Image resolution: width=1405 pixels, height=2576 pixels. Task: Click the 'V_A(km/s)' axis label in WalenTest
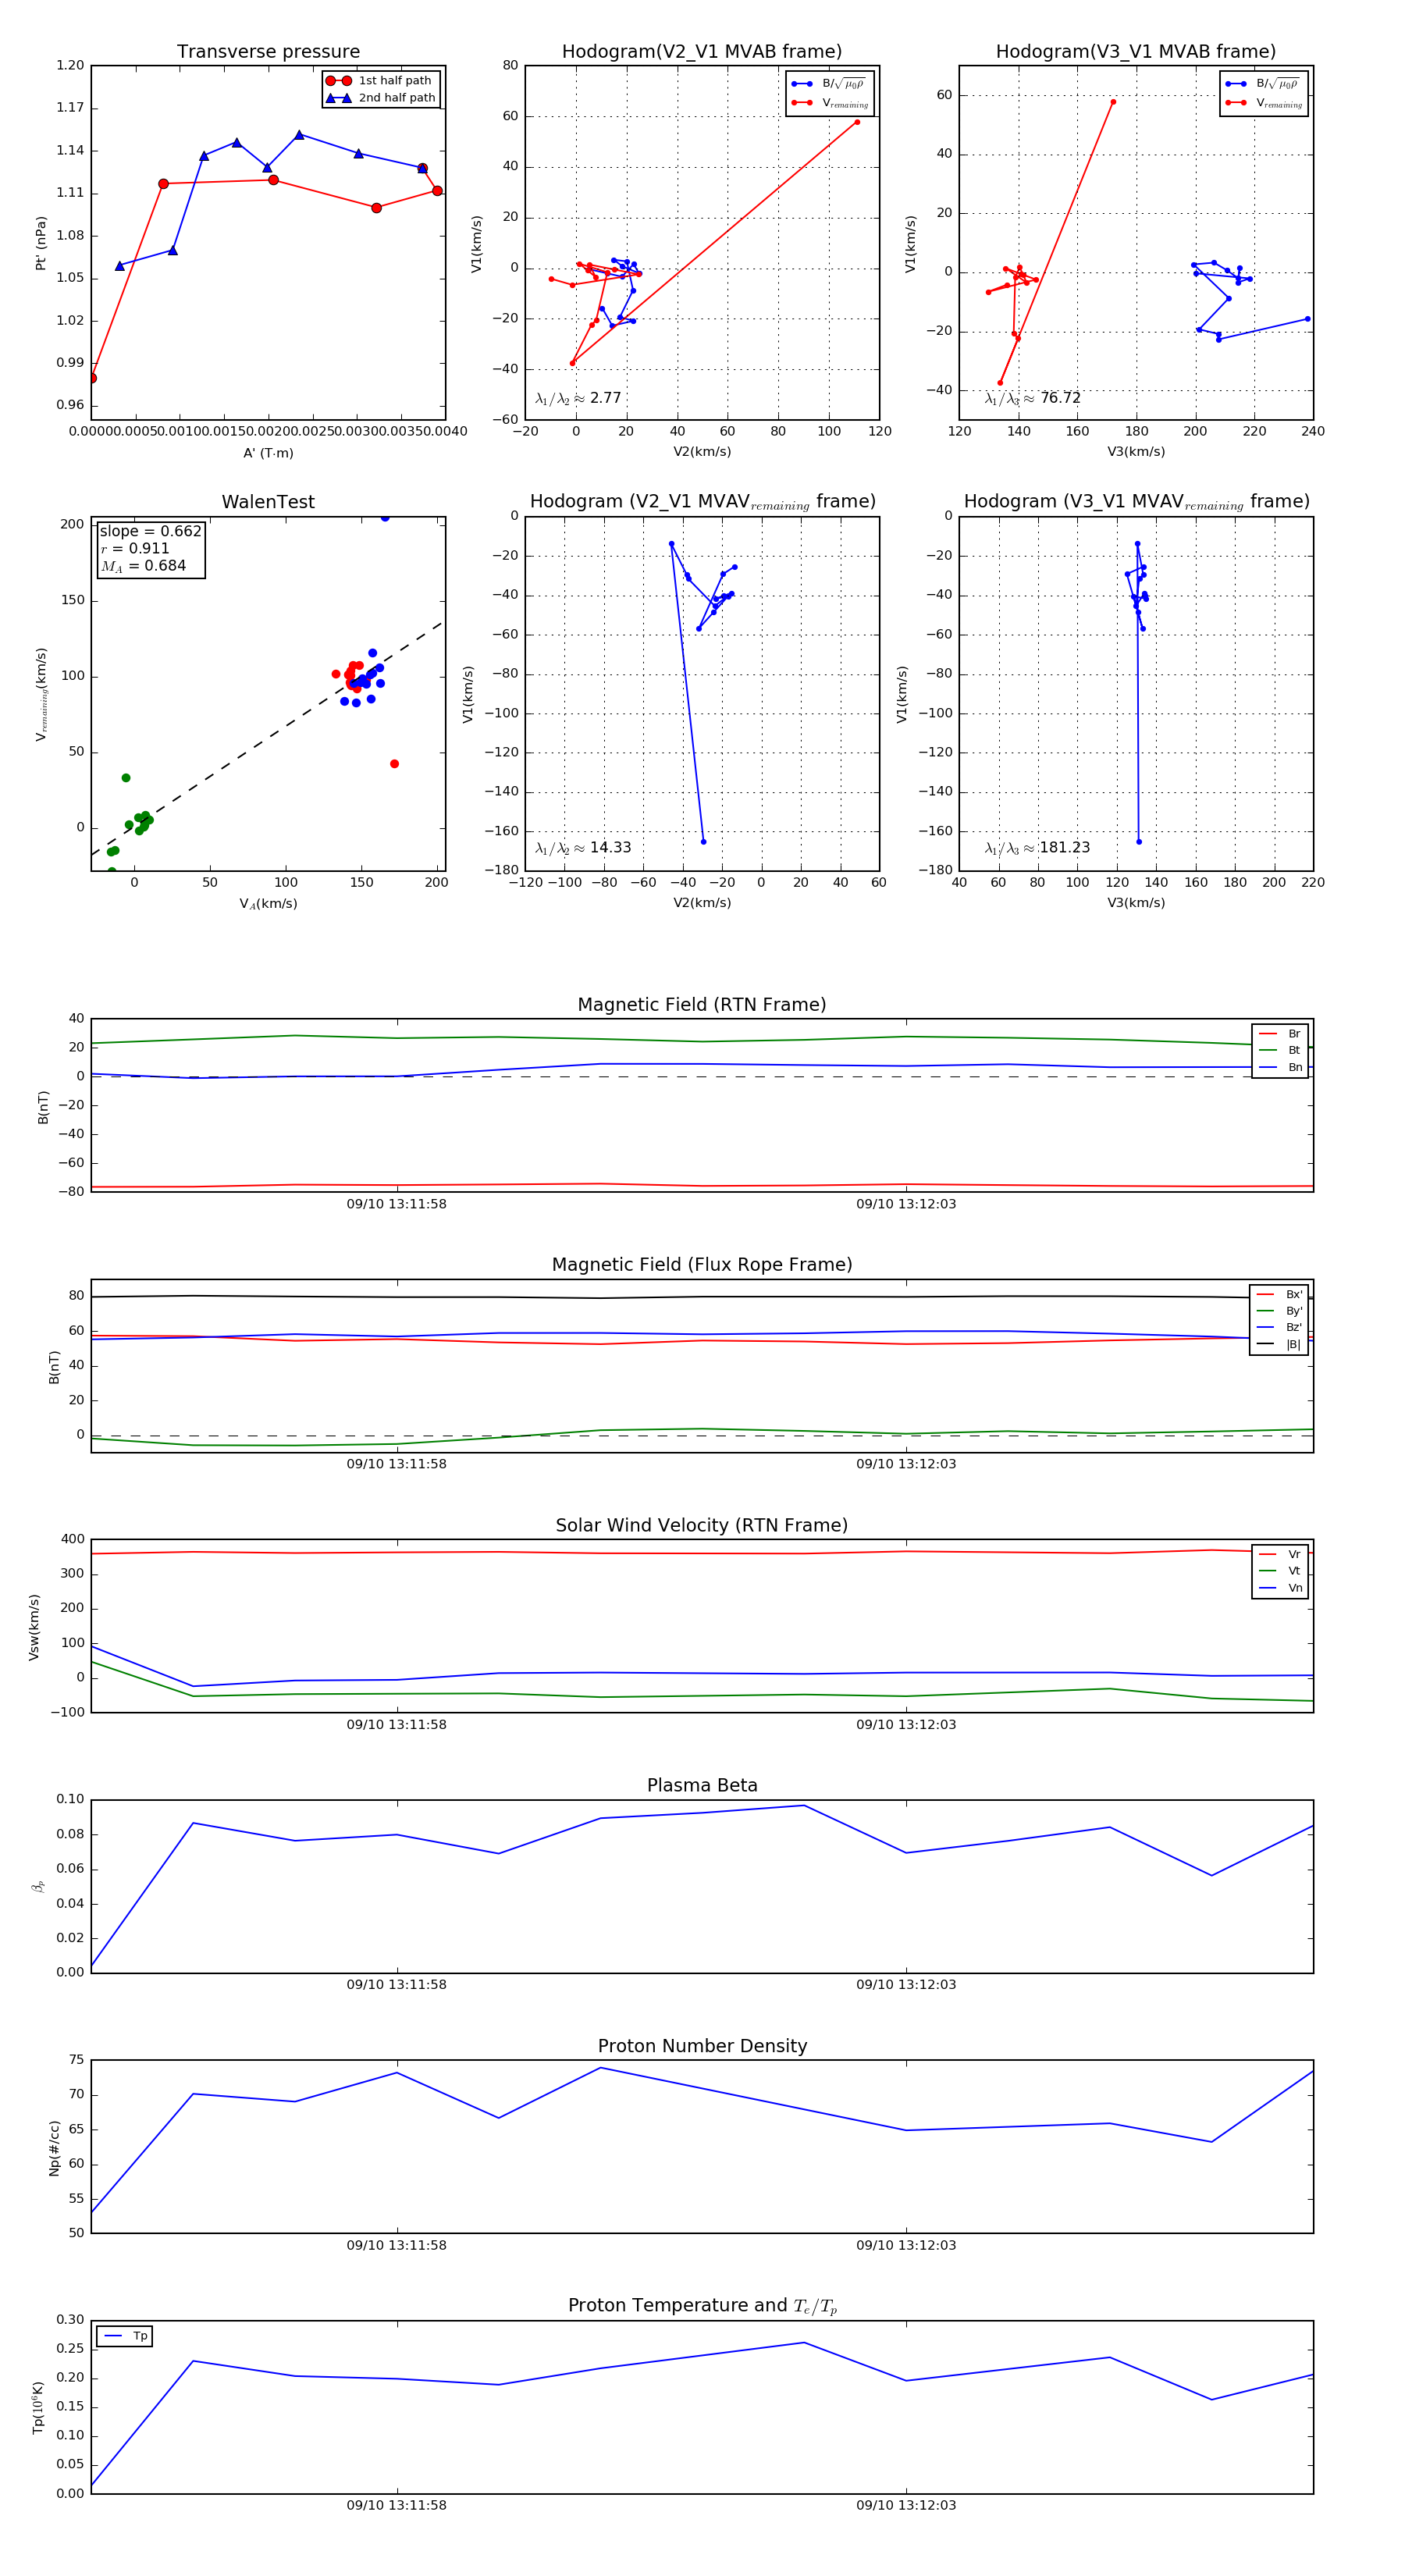pyautogui.click(x=268, y=904)
